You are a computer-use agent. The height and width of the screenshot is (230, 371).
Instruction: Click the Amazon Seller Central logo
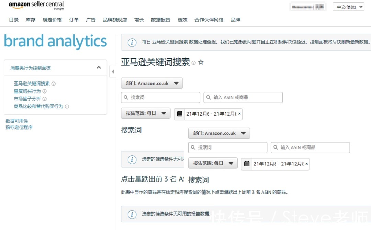pos(36,5)
